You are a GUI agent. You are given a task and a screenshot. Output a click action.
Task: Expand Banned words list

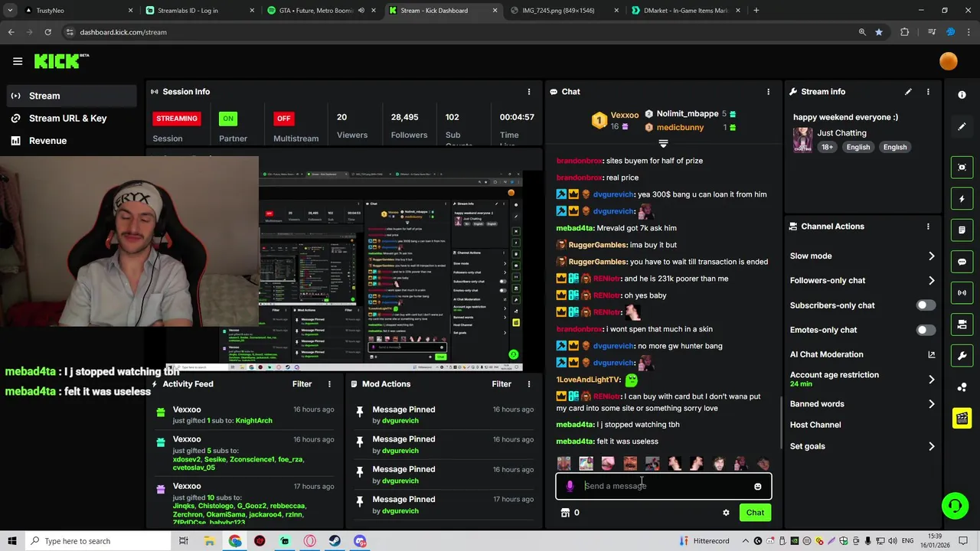point(931,404)
